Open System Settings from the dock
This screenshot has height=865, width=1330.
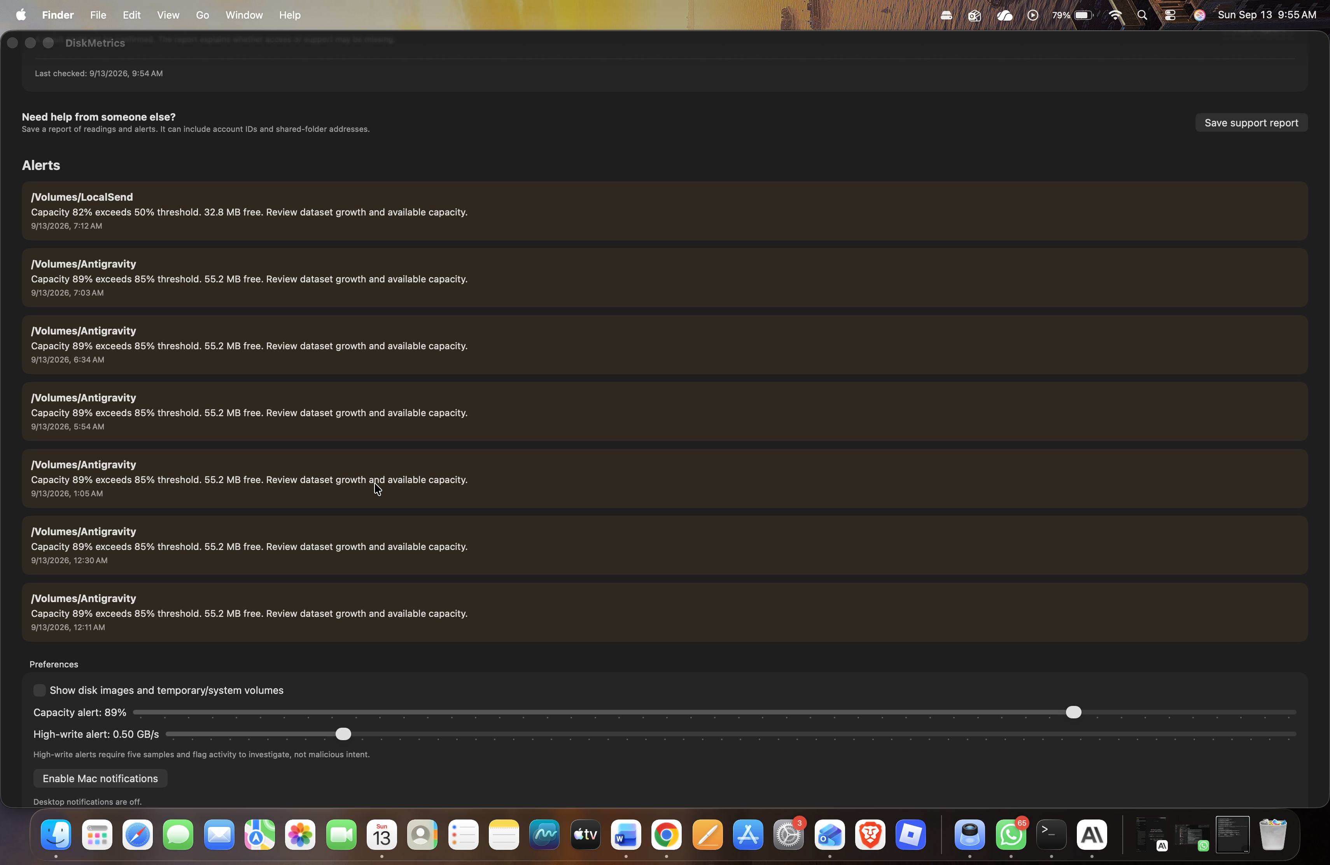click(x=789, y=835)
